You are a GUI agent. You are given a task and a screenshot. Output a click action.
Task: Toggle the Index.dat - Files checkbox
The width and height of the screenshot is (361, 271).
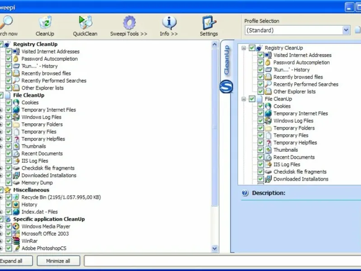[x=9, y=212]
